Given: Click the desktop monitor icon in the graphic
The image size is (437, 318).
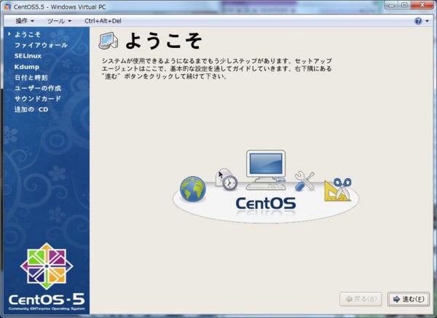Looking at the screenshot, I should click(x=266, y=170).
